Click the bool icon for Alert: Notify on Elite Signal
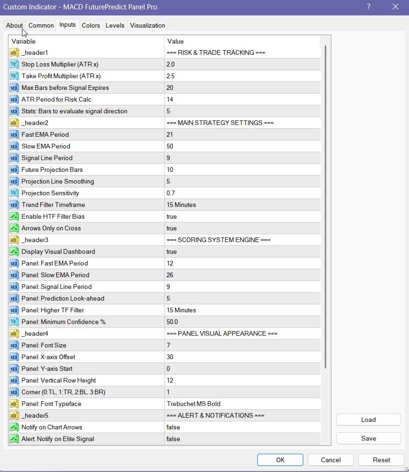Image resolution: width=409 pixels, height=472 pixels. [x=14, y=439]
